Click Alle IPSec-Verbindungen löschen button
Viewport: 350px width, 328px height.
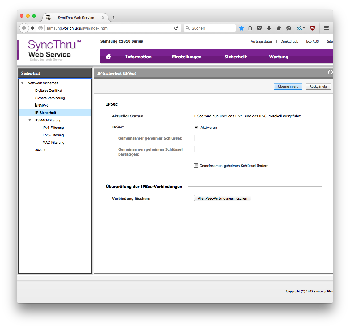[x=222, y=198]
